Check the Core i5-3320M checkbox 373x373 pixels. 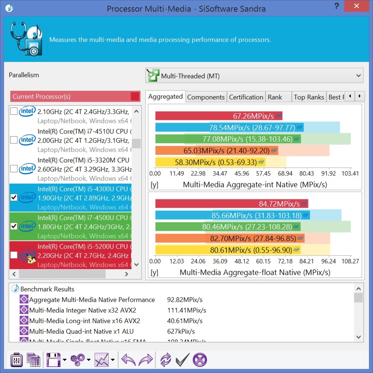[14, 169]
